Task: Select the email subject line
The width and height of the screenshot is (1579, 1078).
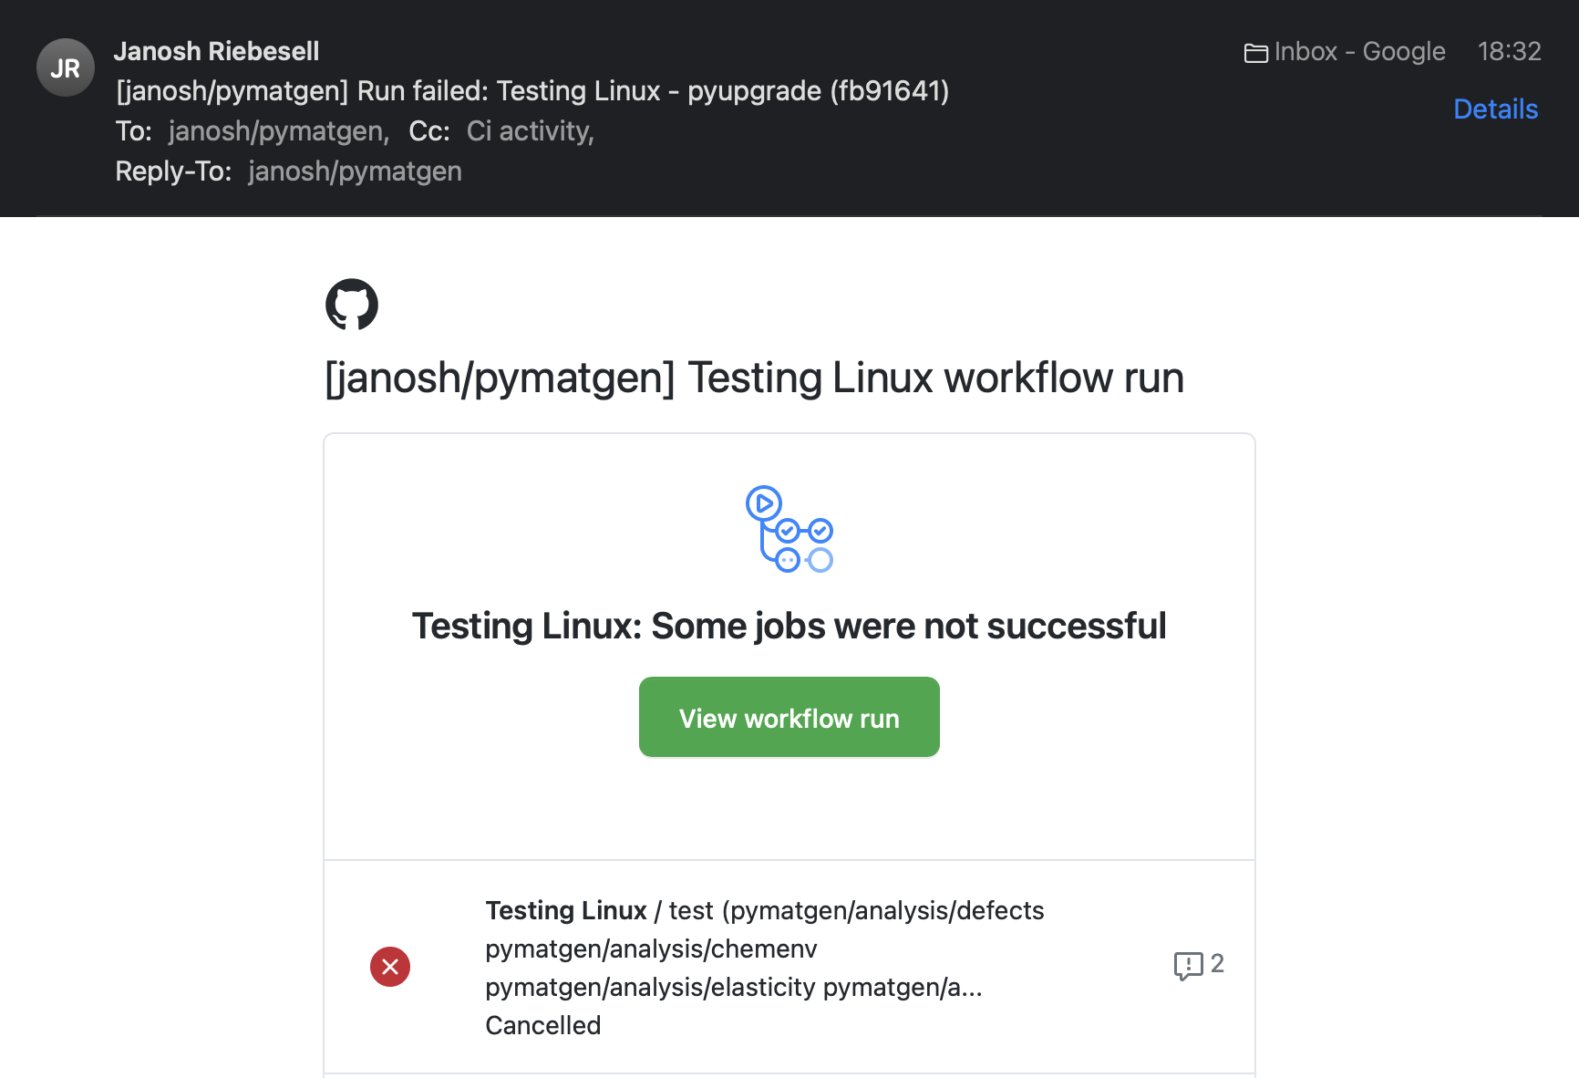Action: 531,91
